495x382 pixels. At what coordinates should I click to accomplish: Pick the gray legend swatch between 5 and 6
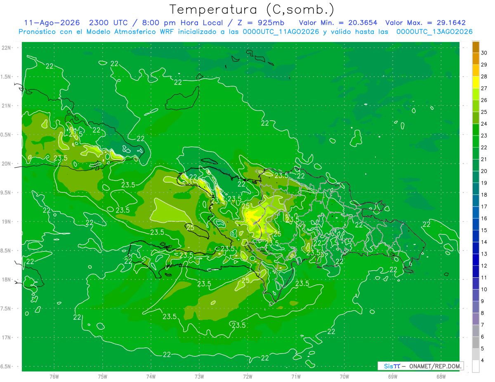click(x=476, y=343)
